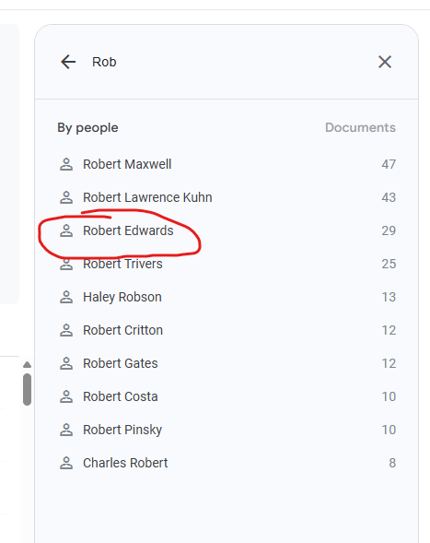Click the back arrow icon

[x=68, y=62]
